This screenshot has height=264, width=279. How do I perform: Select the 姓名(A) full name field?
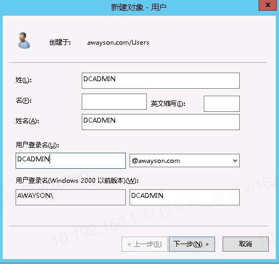tap(161, 122)
